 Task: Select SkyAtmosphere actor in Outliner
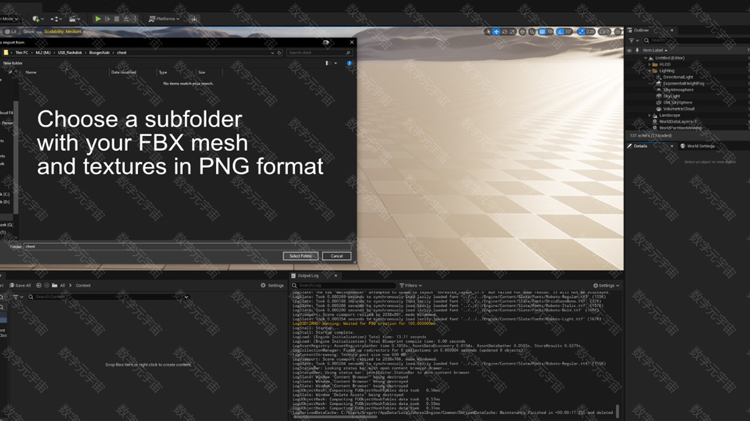click(678, 90)
